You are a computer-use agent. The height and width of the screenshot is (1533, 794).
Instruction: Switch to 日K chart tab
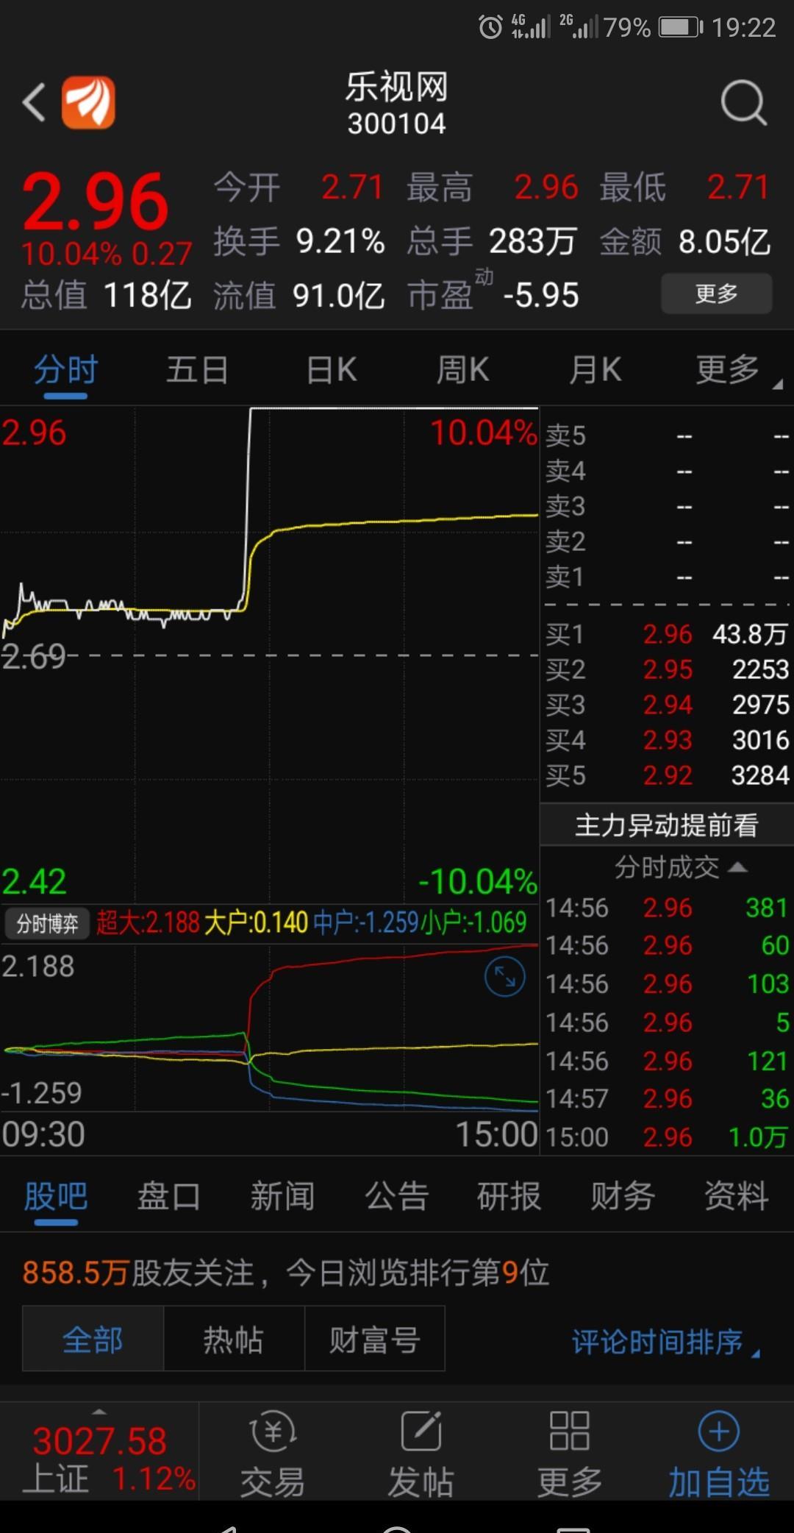click(x=332, y=370)
